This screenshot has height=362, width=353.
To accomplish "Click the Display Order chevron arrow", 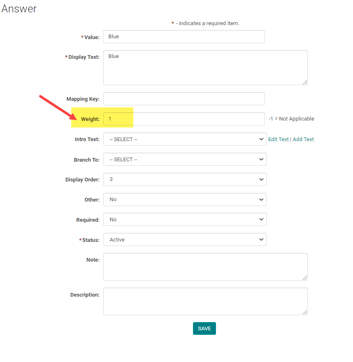I will coord(261,179).
